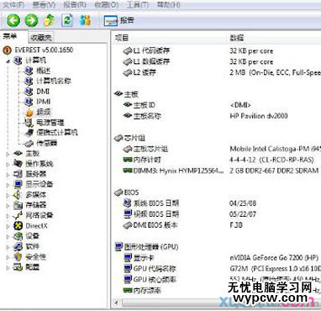Screen dimensions: 321x311
Task: Switch to the 菜单 tab
Action: pos(10,36)
